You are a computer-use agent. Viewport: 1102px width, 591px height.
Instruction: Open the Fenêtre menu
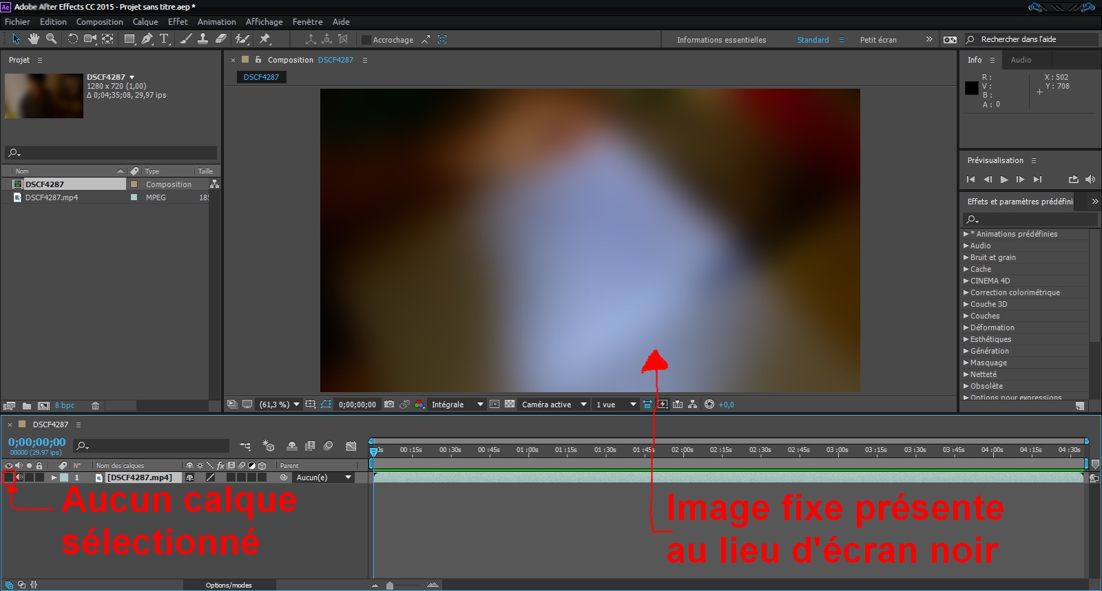click(307, 22)
